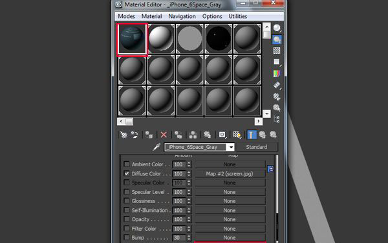Enable the Glossiness map checkbox

pos(127,201)
